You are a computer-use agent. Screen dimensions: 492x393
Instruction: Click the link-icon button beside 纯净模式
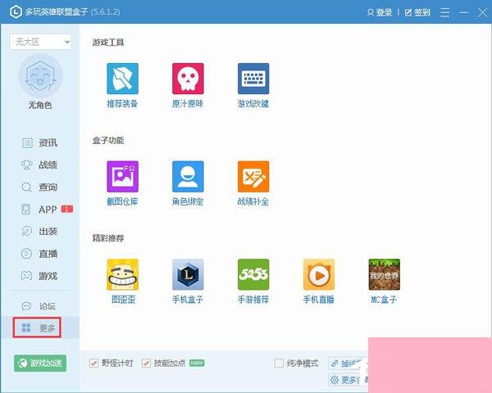click(348, 364)
